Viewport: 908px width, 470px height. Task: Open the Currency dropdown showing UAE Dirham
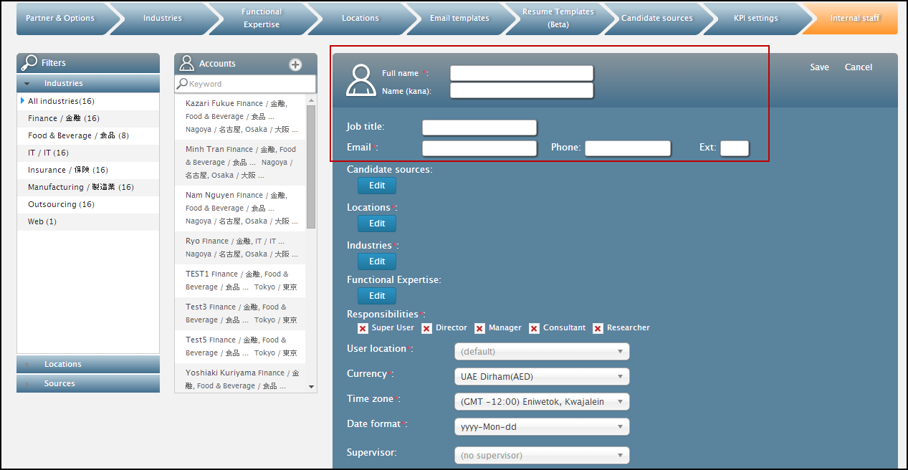(542, 377)
